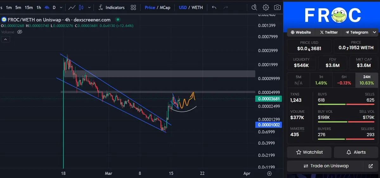
Task: Click the FDV $3.6M box
Action: click(x=332, y=63)
